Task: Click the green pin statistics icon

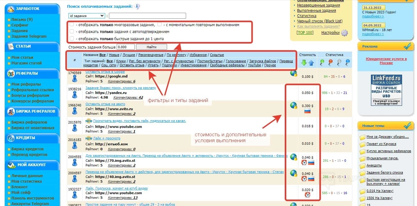Action: (322, 63)
